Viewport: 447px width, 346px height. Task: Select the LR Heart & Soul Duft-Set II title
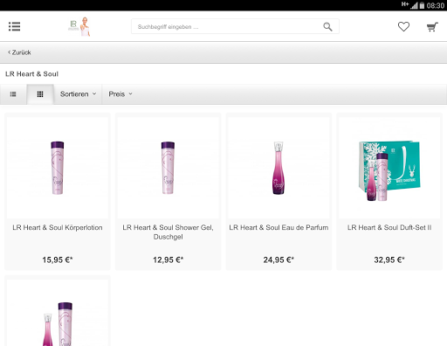pyautogui.click(x=389, y=227)
